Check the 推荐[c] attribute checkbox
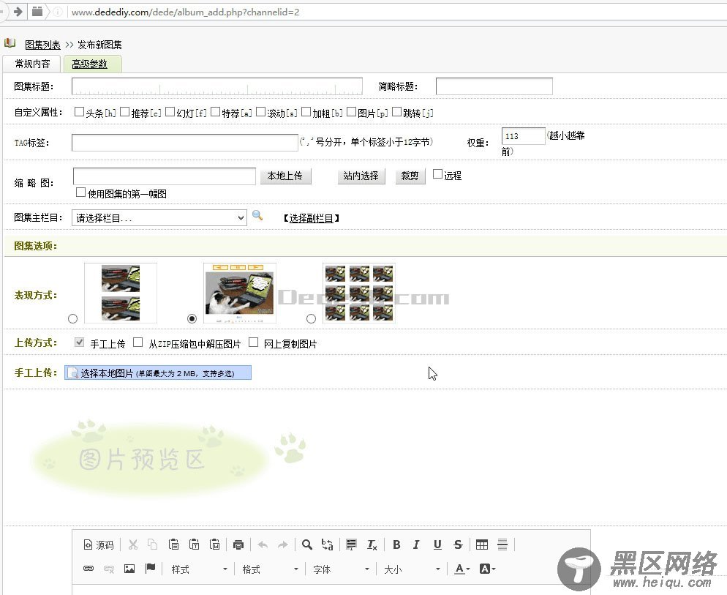 pos(125,112)
